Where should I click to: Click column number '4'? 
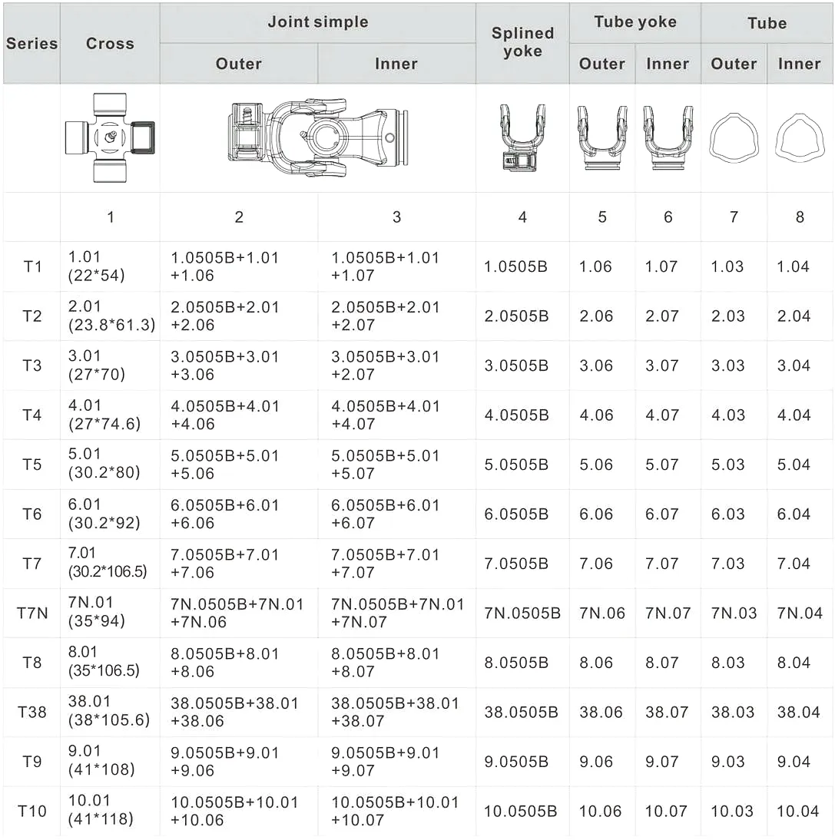point(522,217)
